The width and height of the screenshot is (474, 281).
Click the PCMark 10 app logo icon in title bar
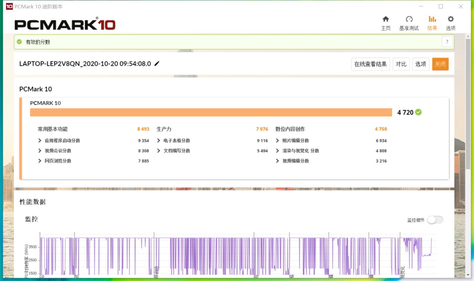tap(9, 6)
